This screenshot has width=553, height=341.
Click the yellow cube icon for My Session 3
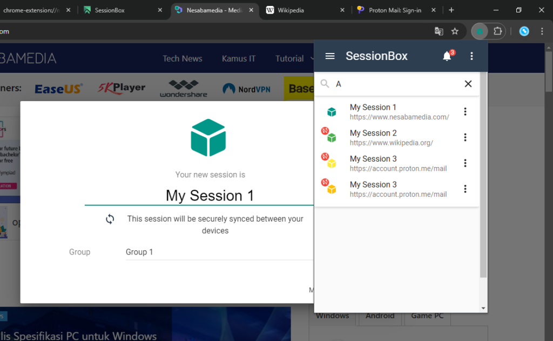[x=332, y=163]
